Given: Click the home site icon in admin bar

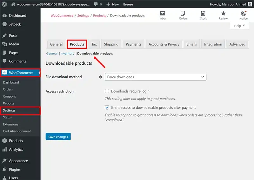Looking at the screenshot, I should click(x=13, y=4).
